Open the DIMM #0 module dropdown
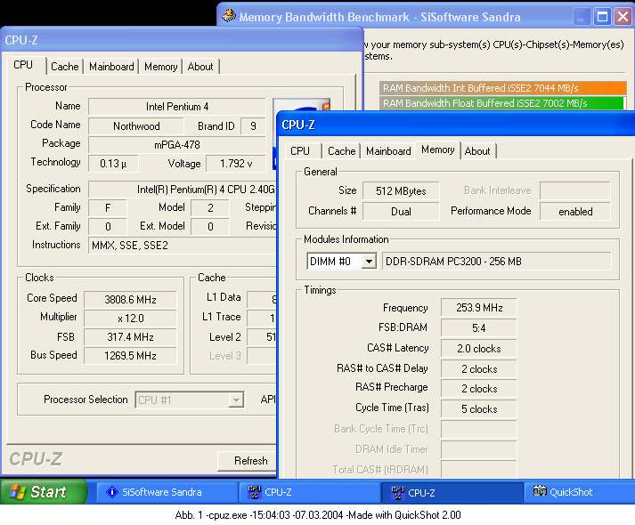Image resolution: width=635 pixels, height=525 pixels. tap(369, 262)
